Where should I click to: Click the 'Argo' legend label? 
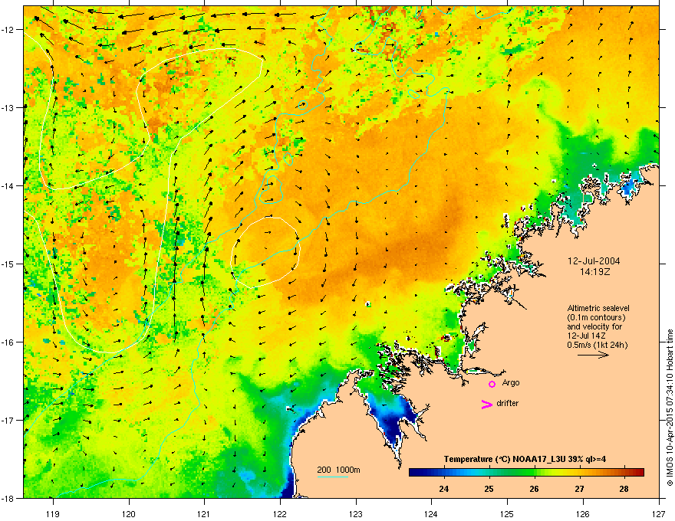511,382
